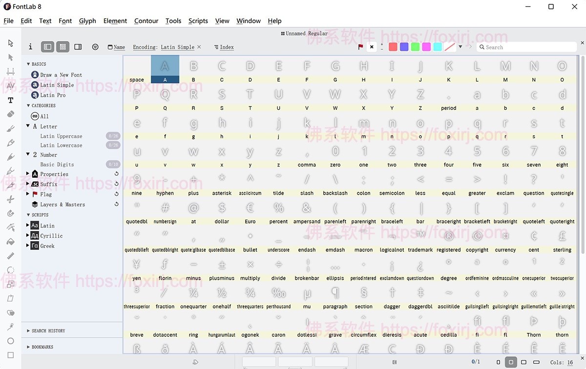Select Latin Uppercase category
Viewport: 586px width, 369px height.
pyautogui.click(x=61, y=136)
